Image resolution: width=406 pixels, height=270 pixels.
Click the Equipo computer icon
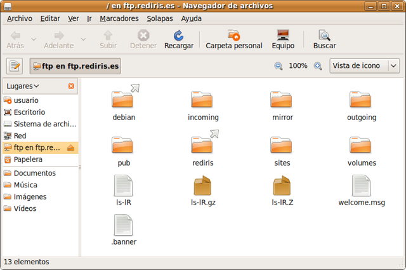click(283, 36)
